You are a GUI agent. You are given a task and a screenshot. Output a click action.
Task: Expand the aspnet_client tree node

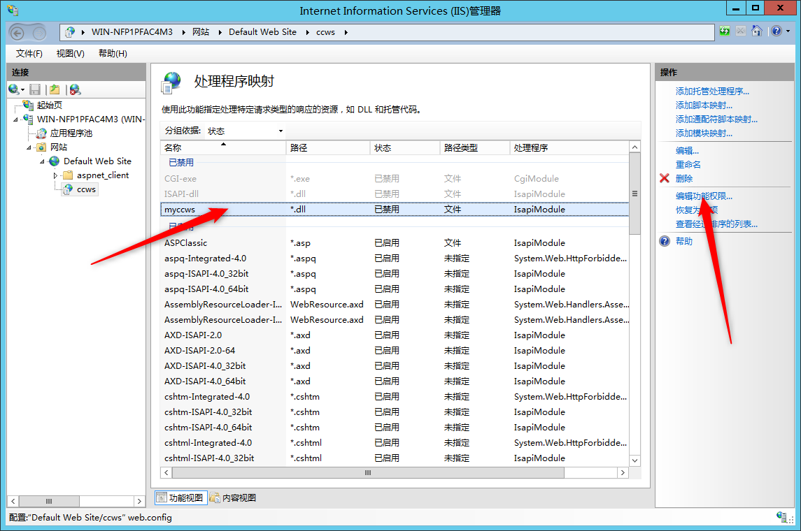tap(55, 175)
